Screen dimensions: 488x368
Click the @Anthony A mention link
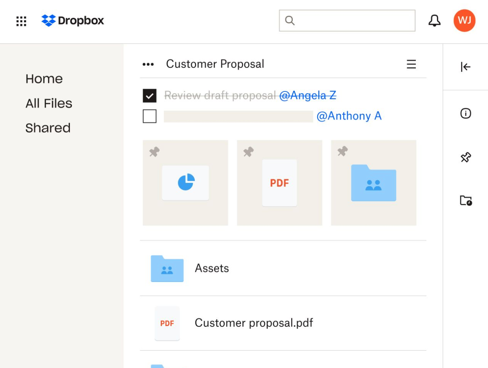pyautogui.click(x=349, y=116)
